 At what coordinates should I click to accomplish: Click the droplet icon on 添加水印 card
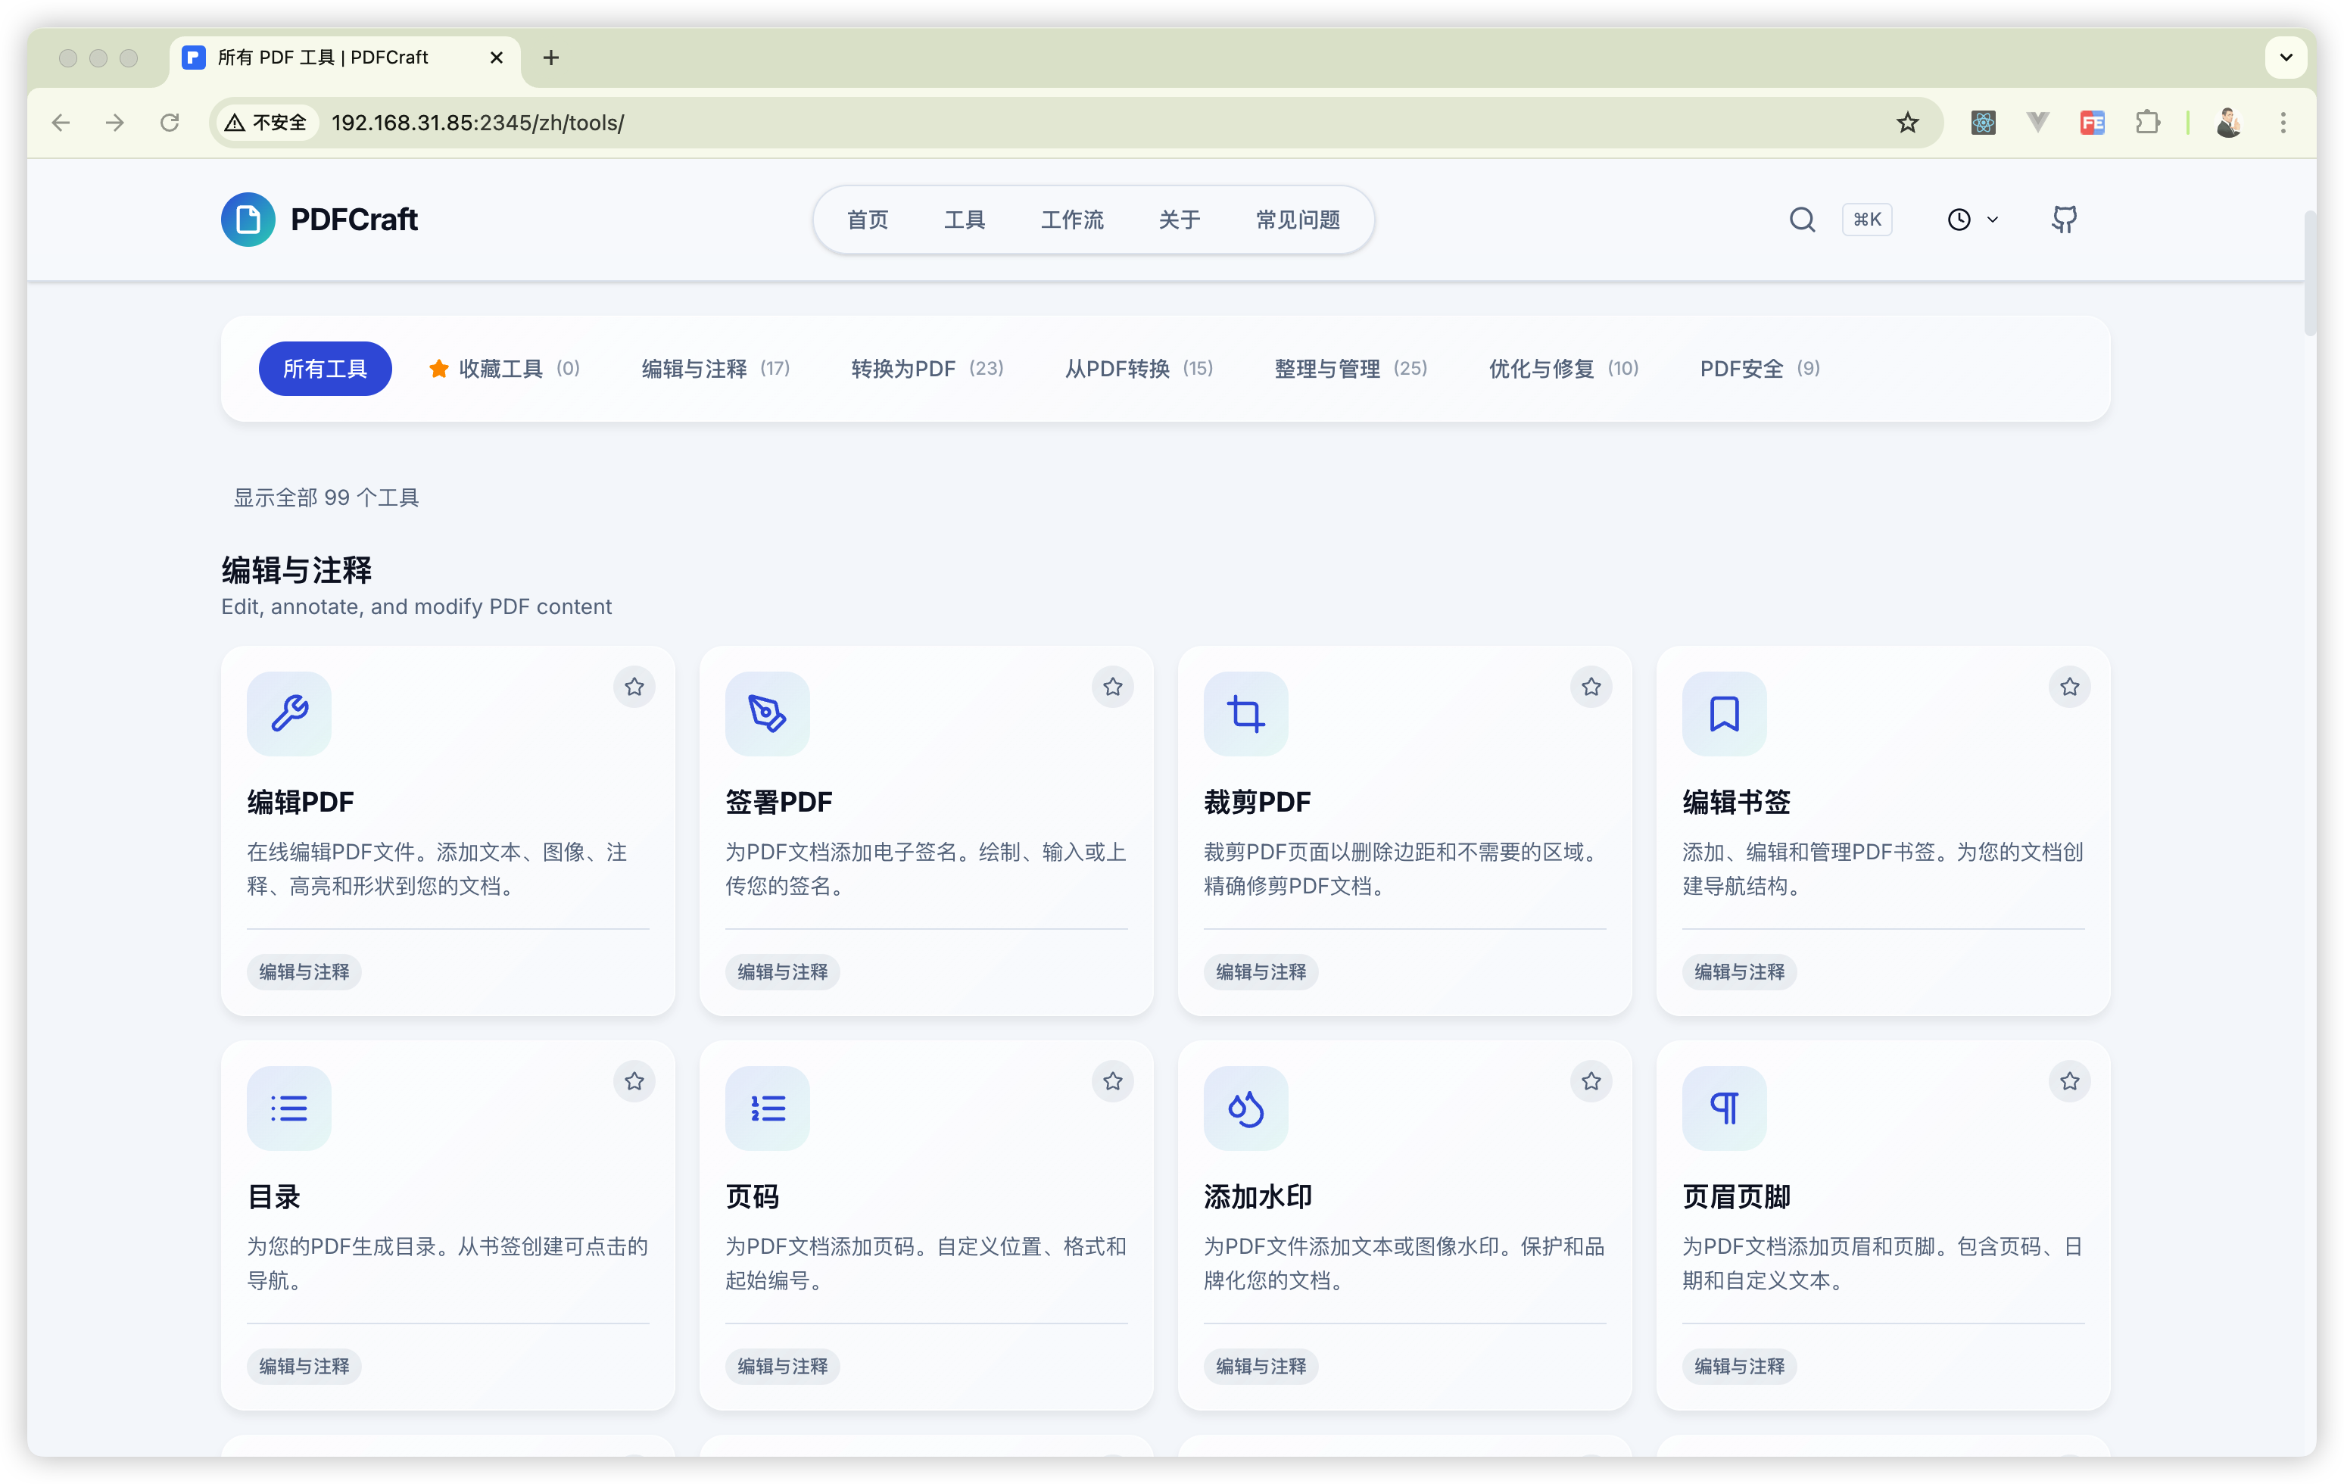[x=1245, y=1108]
